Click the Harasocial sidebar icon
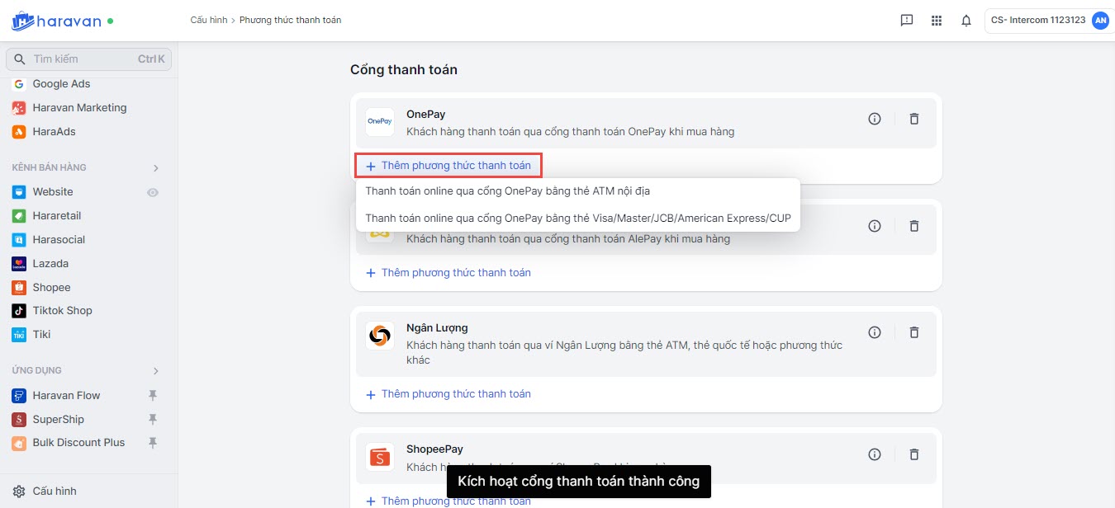 pos(19,240)
